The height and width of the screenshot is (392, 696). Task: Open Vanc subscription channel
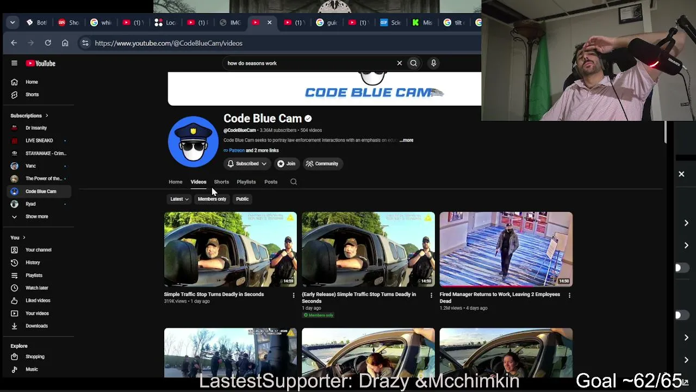point(30,166)
